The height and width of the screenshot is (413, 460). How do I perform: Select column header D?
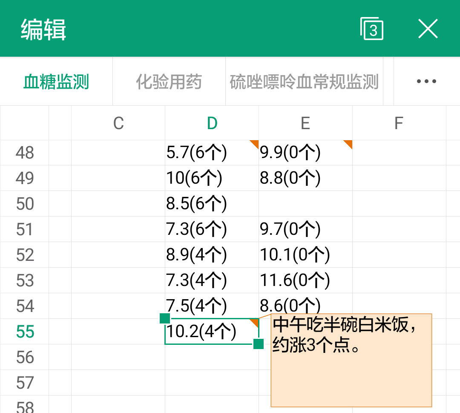click(x=212, y=123)
